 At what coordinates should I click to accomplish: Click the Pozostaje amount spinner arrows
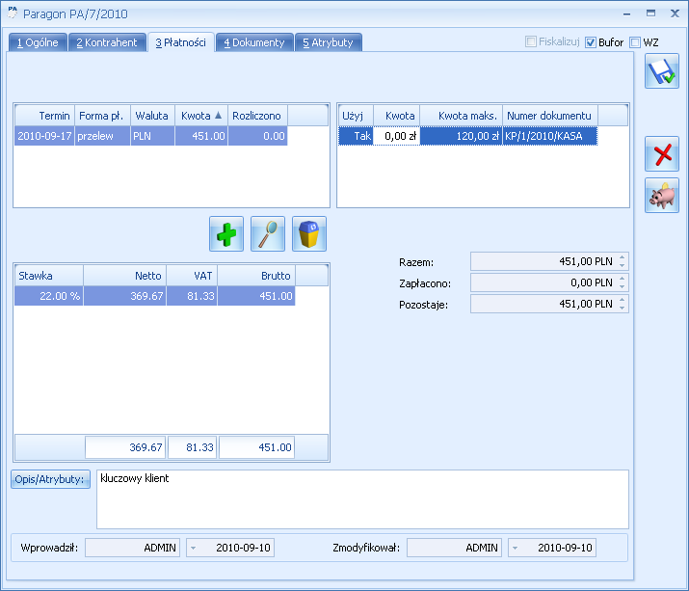[x=622, y=304]
